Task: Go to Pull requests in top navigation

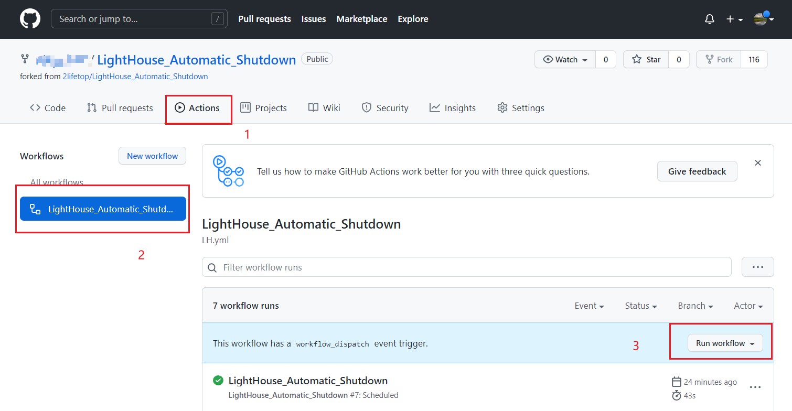Action: [x=264, y=19]
